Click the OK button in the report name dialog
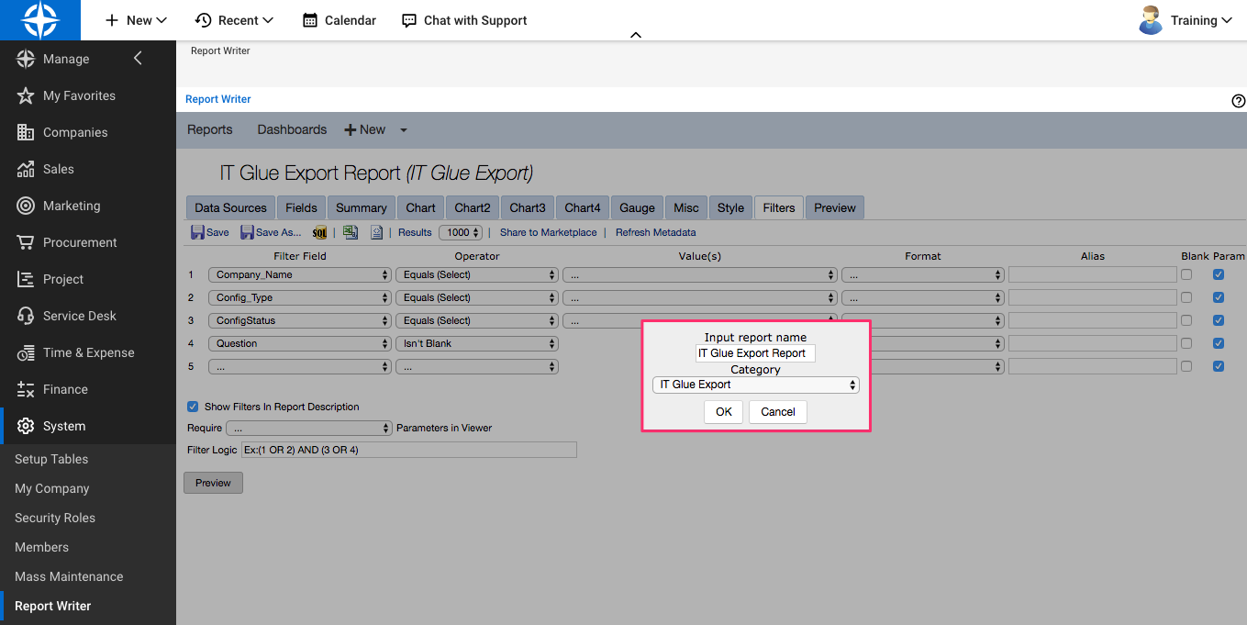 tap(723, 412)
